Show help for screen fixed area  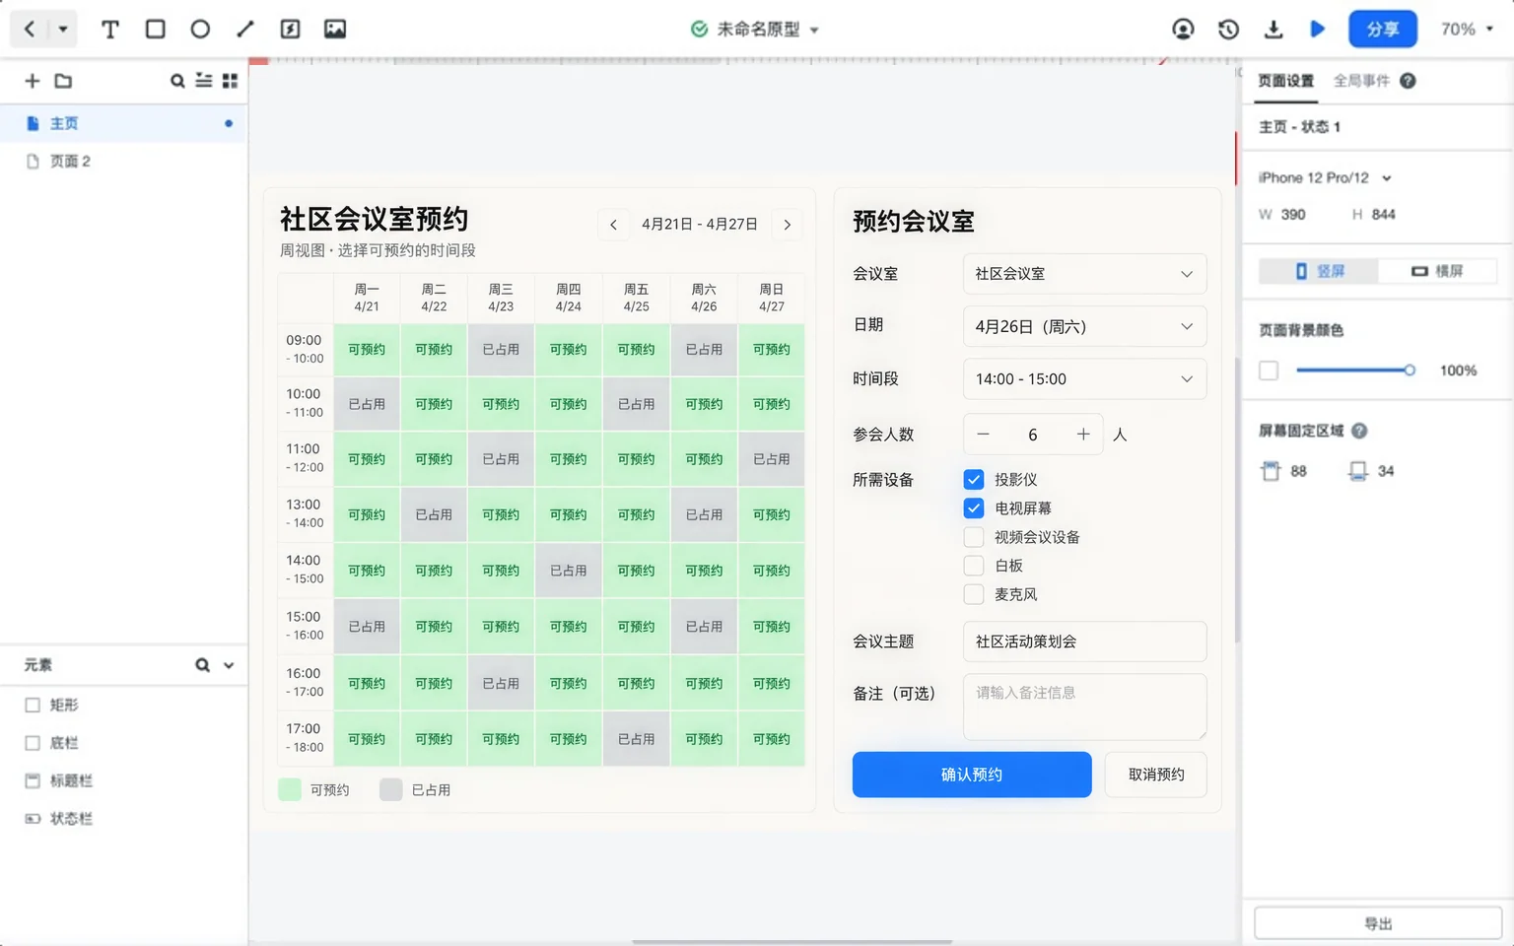[1359, 431]
